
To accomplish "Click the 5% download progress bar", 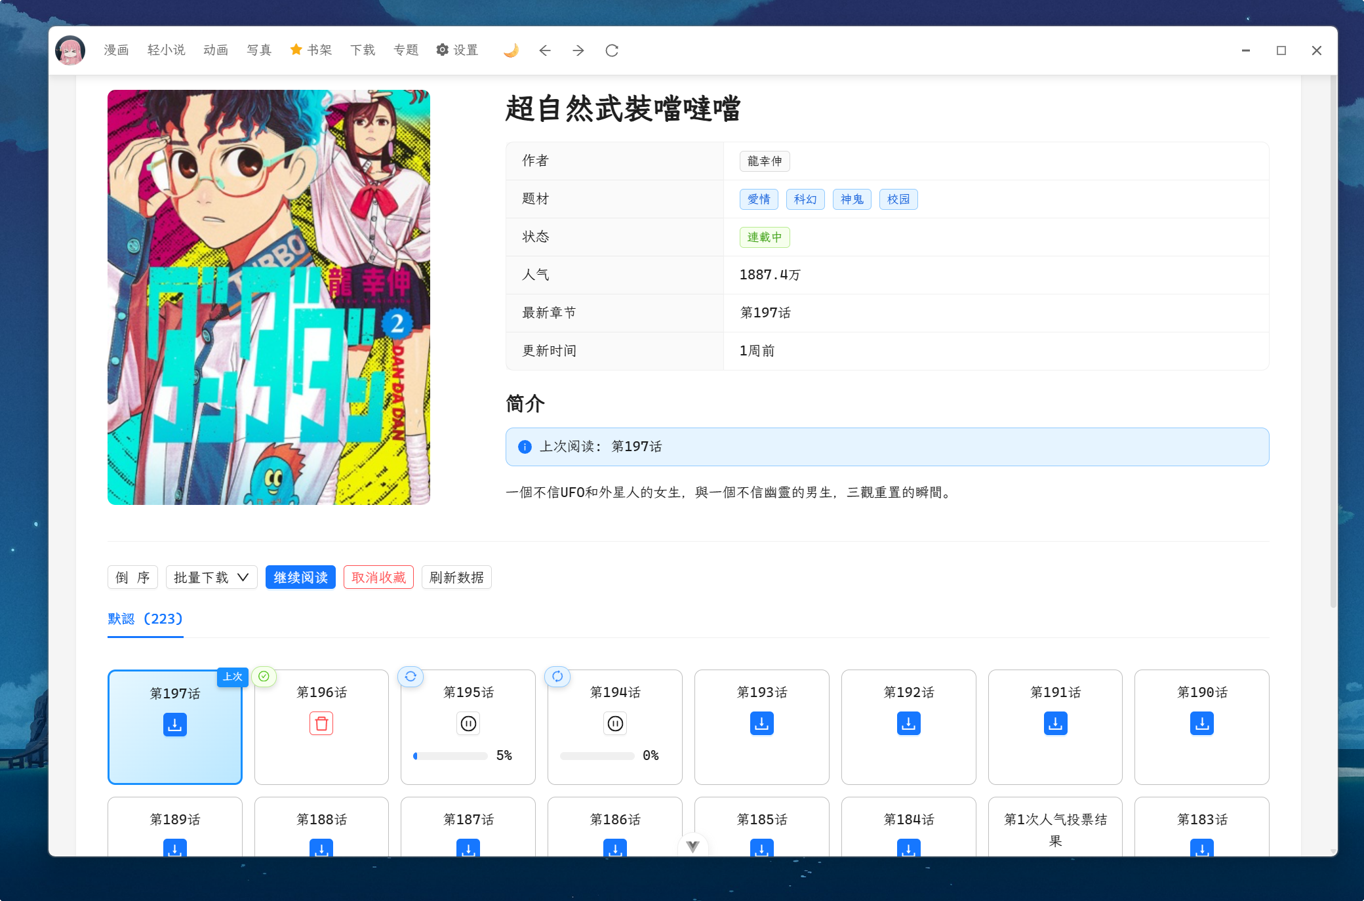I will tap(451, 756).
